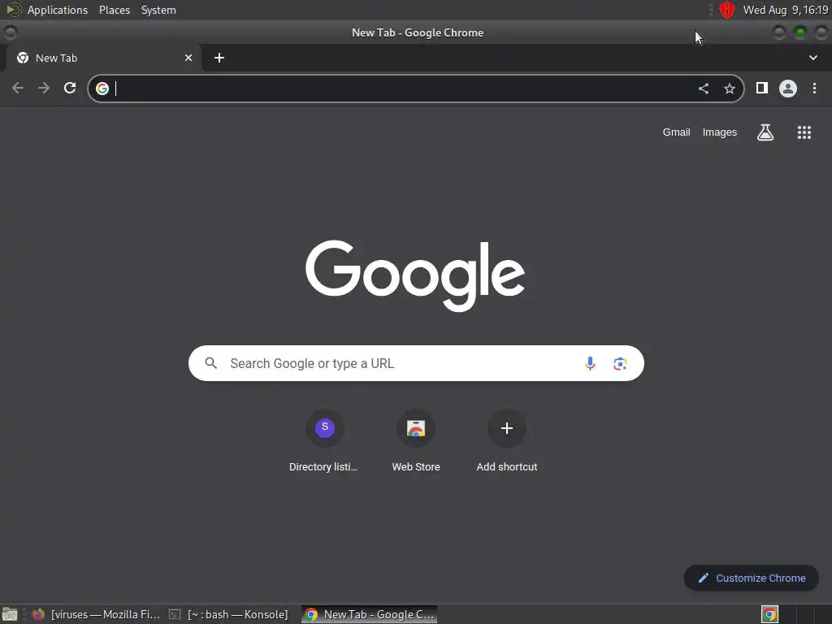Switch to viruses Mozilla Firefox window
832x624 pixels.
(96, 614)
